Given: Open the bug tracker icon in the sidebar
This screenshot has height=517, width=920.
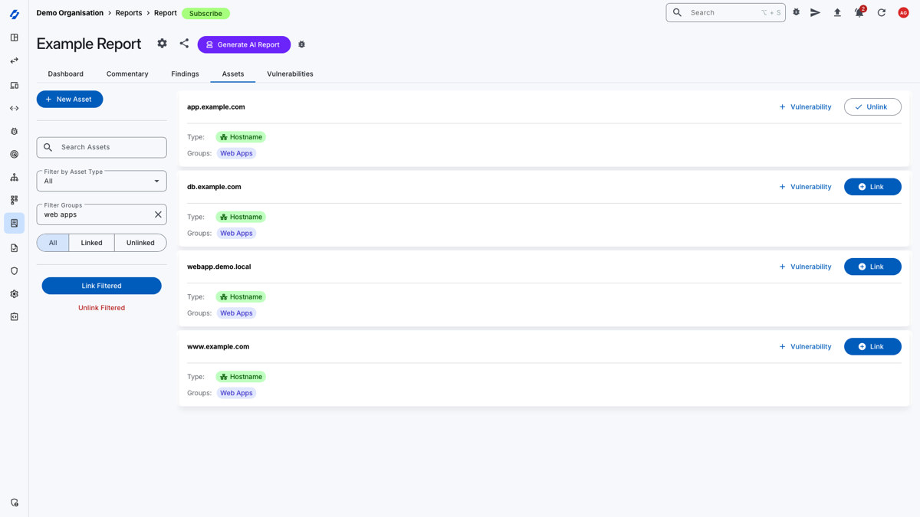Looking at the screenshot, I should [x=14, y=131].
